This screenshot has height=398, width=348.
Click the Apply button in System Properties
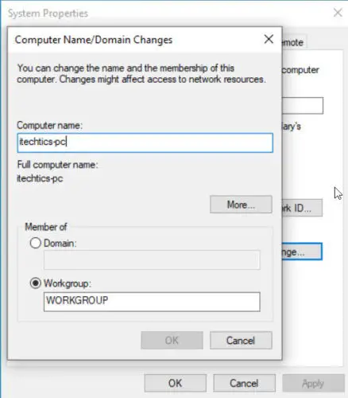pyautogui.click(x=313, y=383)
